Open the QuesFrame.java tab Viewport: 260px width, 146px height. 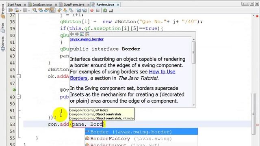[74, 4]
